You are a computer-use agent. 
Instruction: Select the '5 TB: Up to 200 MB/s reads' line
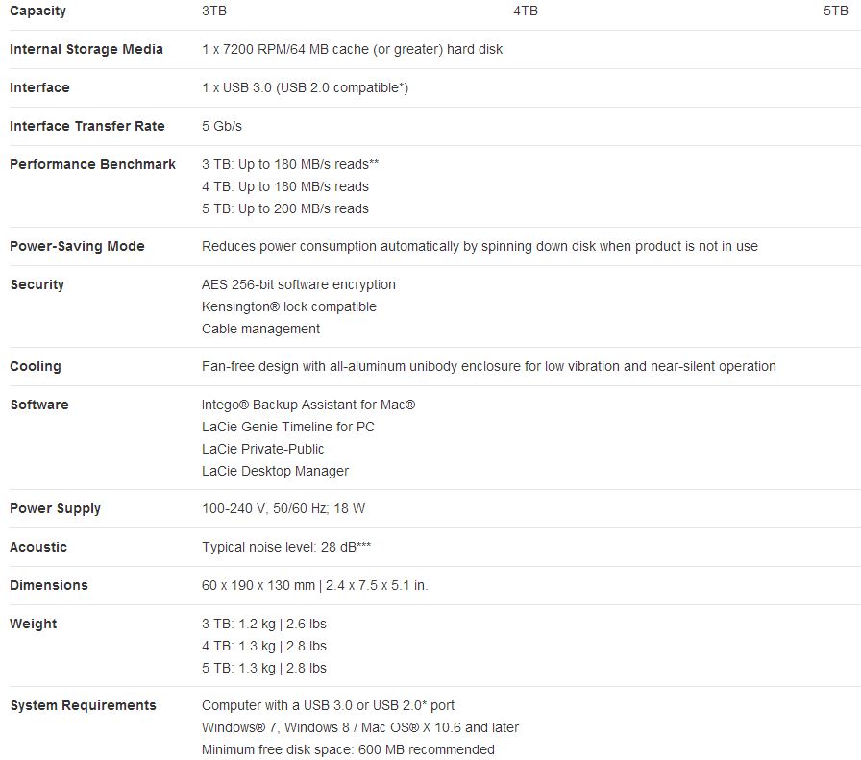coord(285,208)
